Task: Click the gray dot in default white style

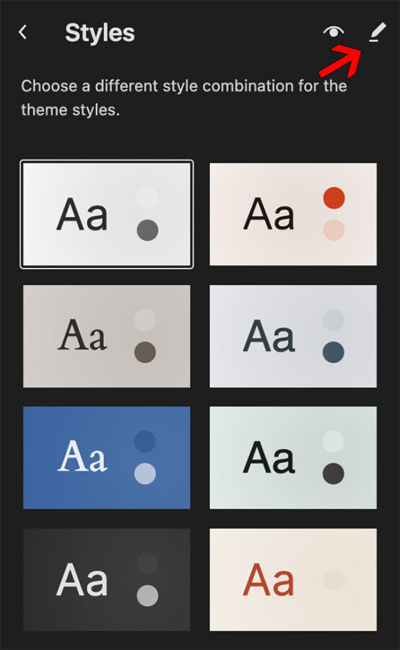Action: coord(147,230)
